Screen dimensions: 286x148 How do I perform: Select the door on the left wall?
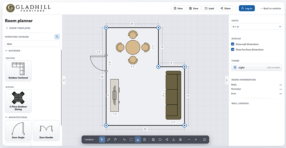coord(99,63)
